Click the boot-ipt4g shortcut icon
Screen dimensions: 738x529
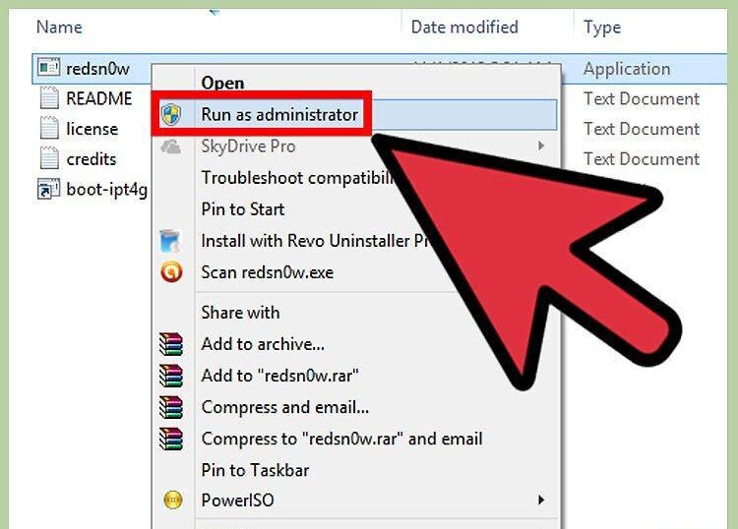48,189
